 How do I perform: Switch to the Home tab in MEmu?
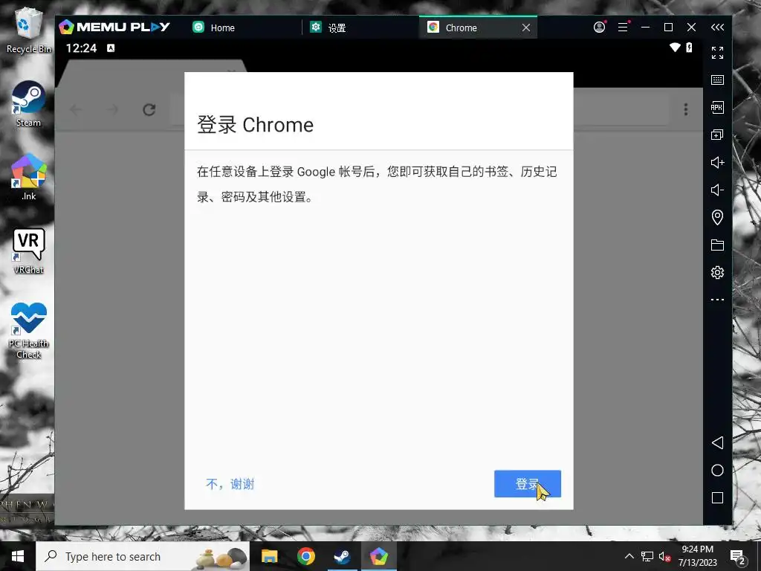click(x=222, y=28)
